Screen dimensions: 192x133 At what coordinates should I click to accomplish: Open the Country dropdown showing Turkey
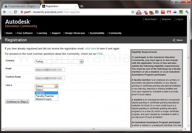(59, 62)
